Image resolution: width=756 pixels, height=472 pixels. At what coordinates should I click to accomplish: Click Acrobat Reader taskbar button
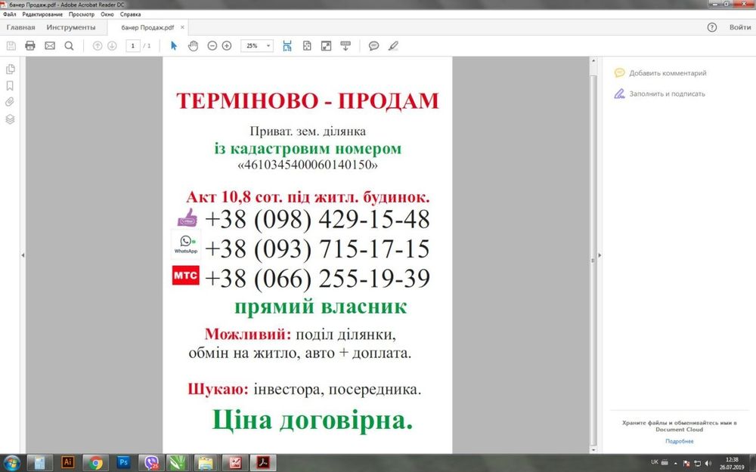point(263,463)
